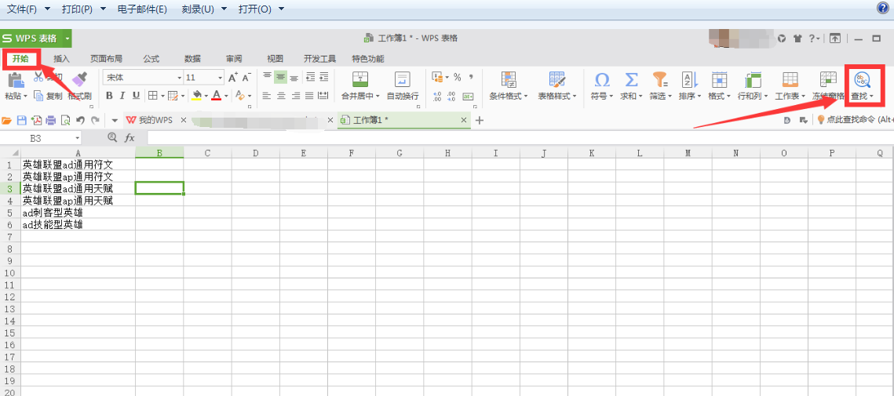Image resolution: width=894 pixels, height=396 pixels.
Task: Open the borders dropdown arrow
Action: pos(162,96)
